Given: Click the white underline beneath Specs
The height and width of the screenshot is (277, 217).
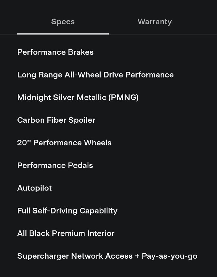Looking at the screenshot, I should coord(63,34).
